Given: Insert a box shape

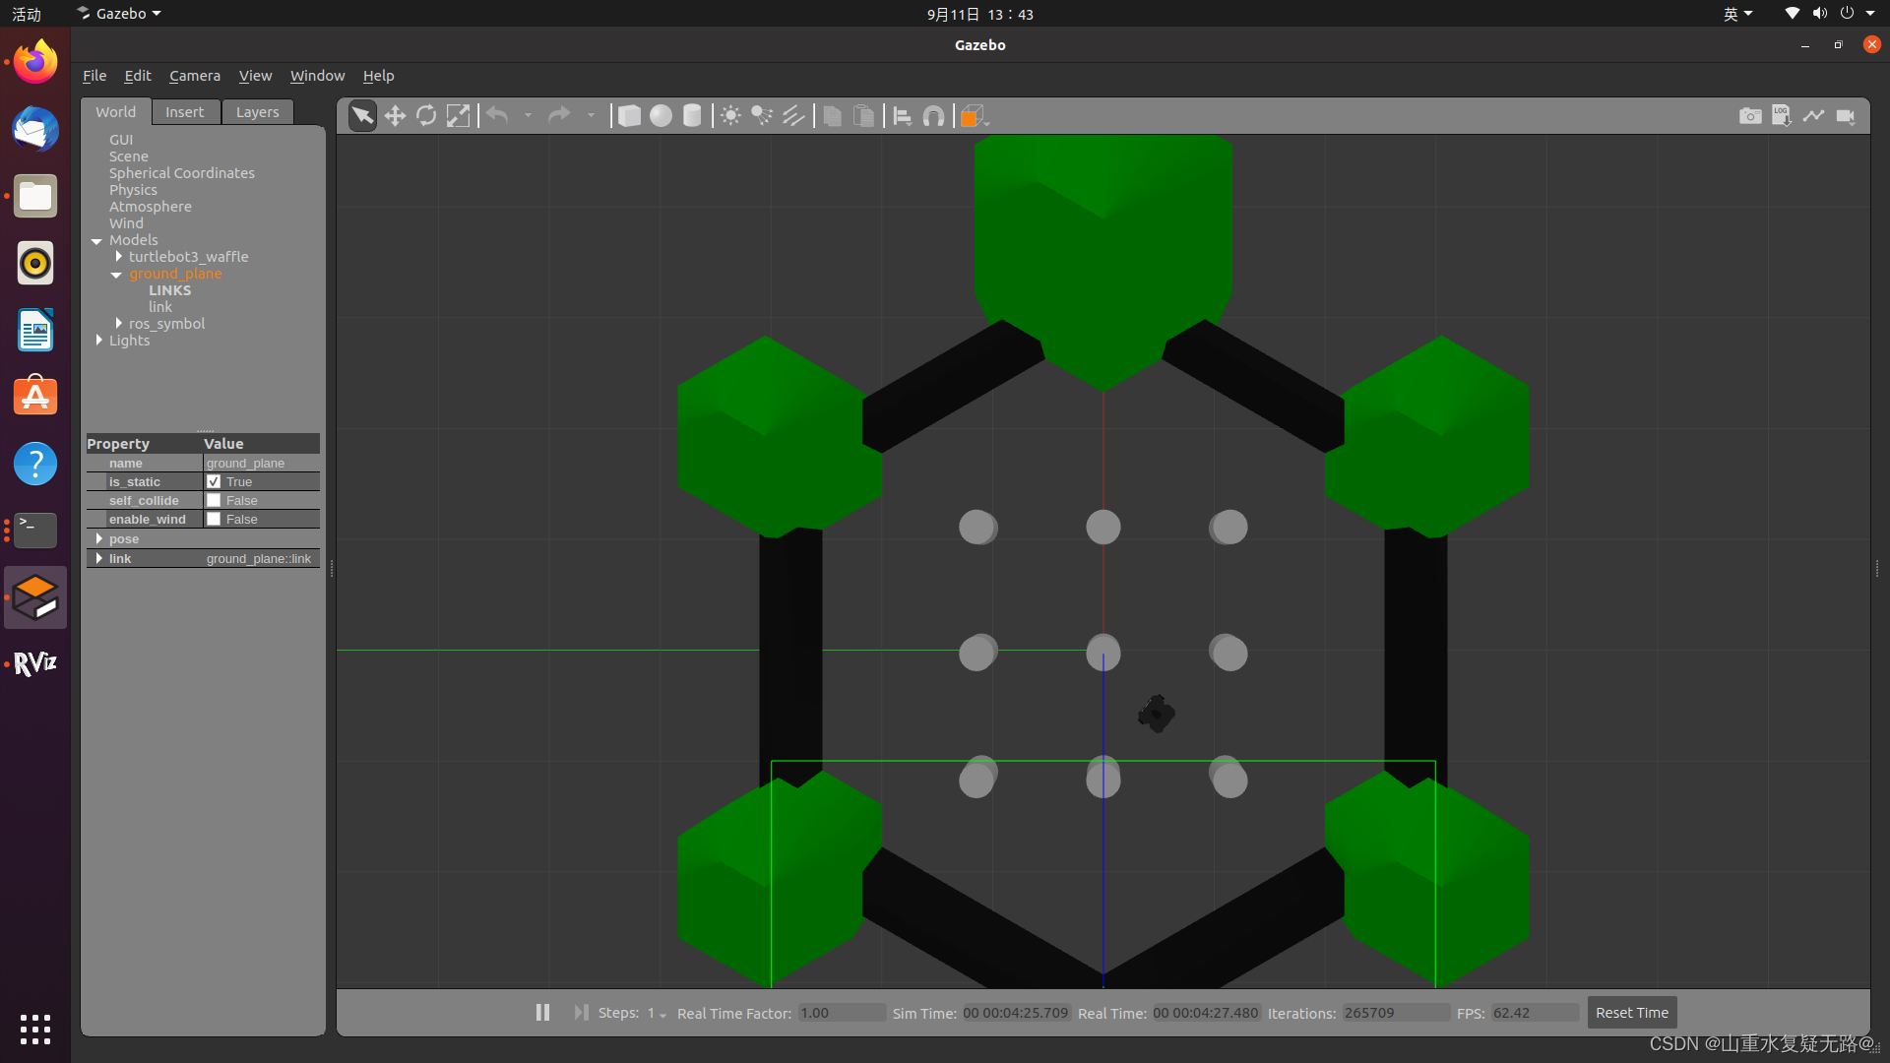Looking at the screenshot, I should (629, 116).
